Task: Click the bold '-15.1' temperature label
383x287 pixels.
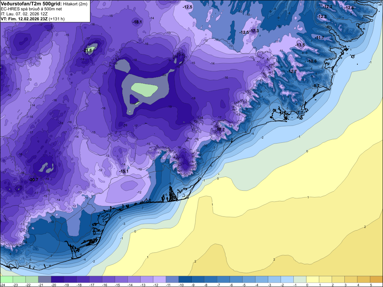Action: (x=124, y=171)
